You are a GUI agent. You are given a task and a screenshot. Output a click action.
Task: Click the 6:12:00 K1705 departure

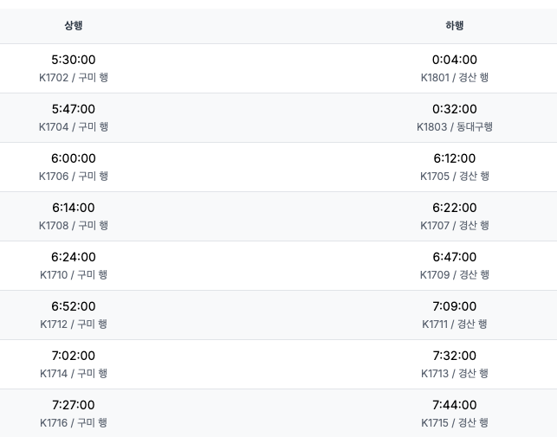point(454,167)
